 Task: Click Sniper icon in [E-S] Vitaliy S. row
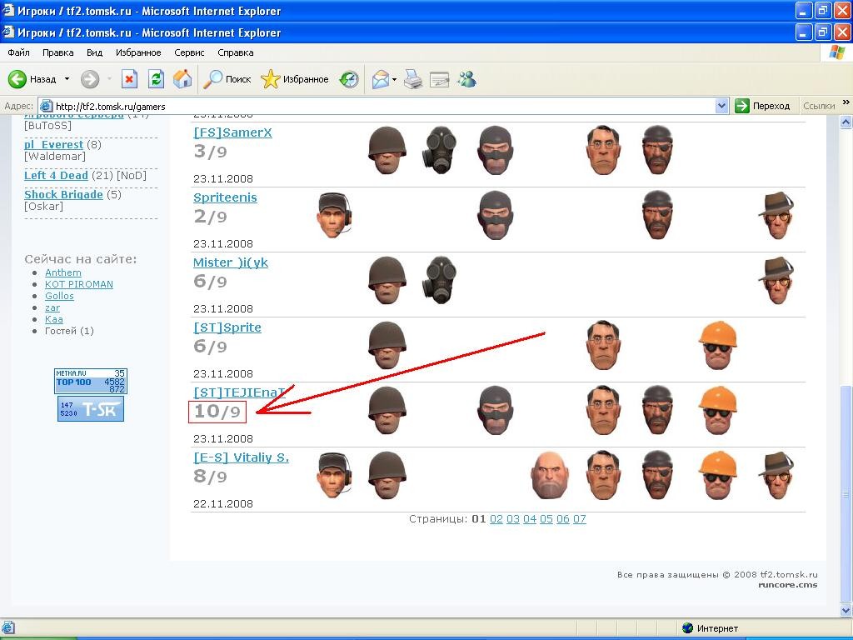click(x=776, y=475)
